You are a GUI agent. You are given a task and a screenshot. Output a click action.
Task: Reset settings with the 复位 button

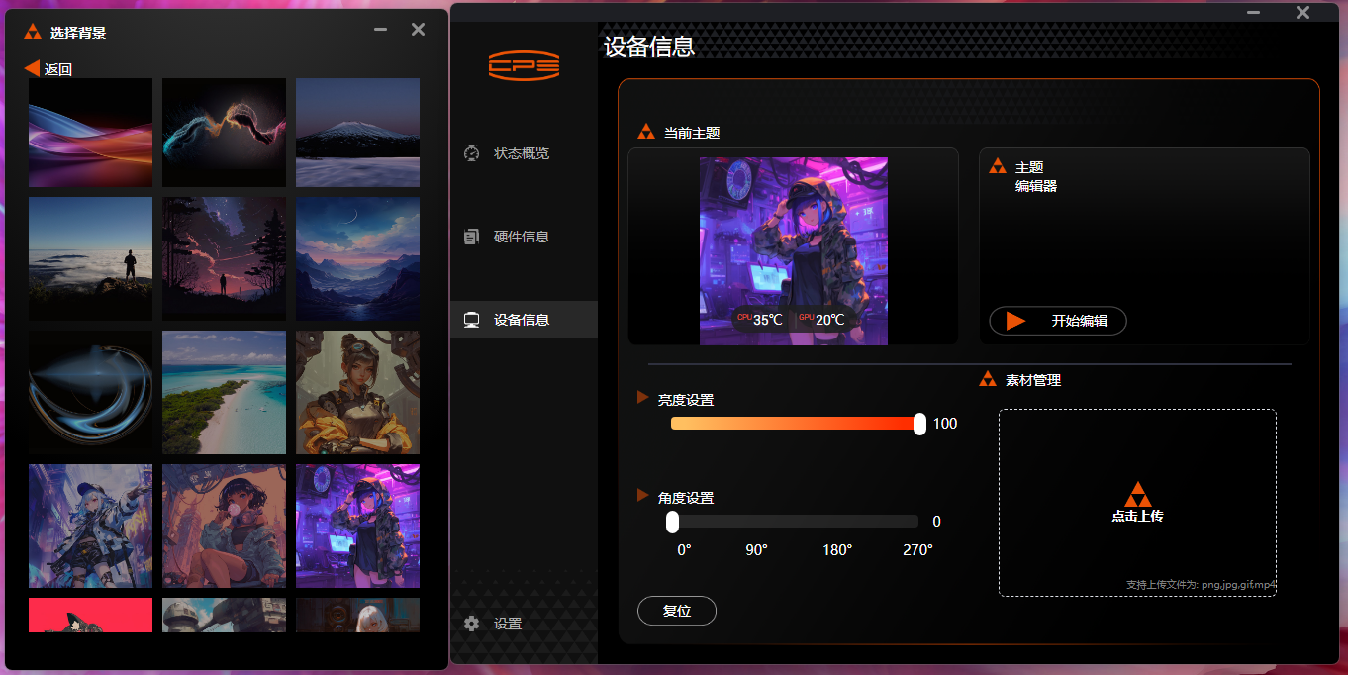(x=677, y=611)
